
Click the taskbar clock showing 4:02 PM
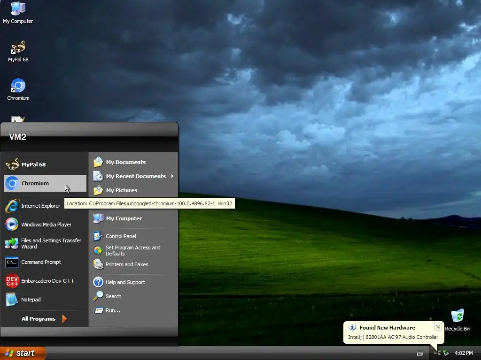[464, 353]
